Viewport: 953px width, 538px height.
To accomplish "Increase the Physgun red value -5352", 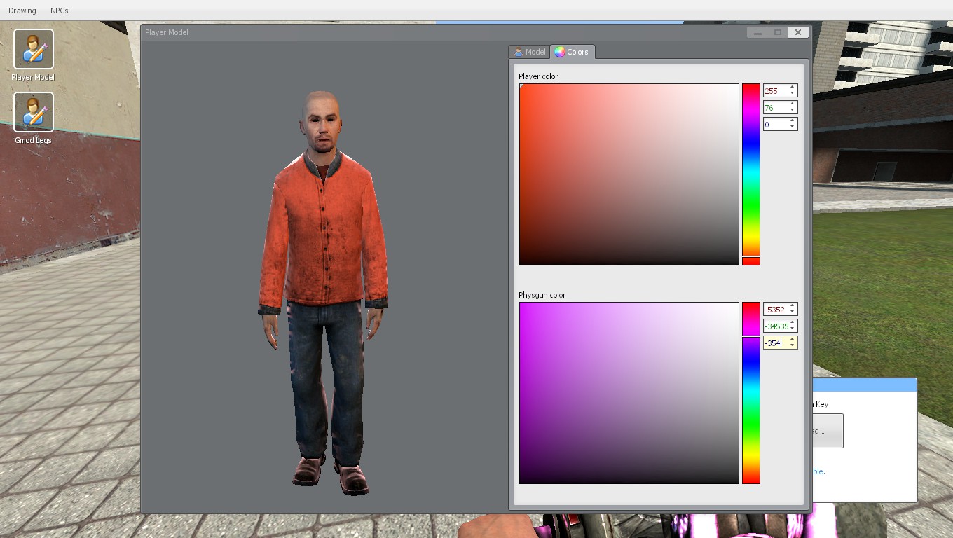I will [x=793, y=307].
